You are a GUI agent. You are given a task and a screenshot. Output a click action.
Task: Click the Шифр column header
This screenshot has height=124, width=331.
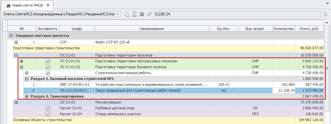pos(77,29)
